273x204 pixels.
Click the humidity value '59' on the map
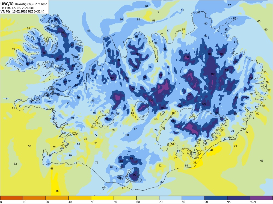[x=113, y=130]
